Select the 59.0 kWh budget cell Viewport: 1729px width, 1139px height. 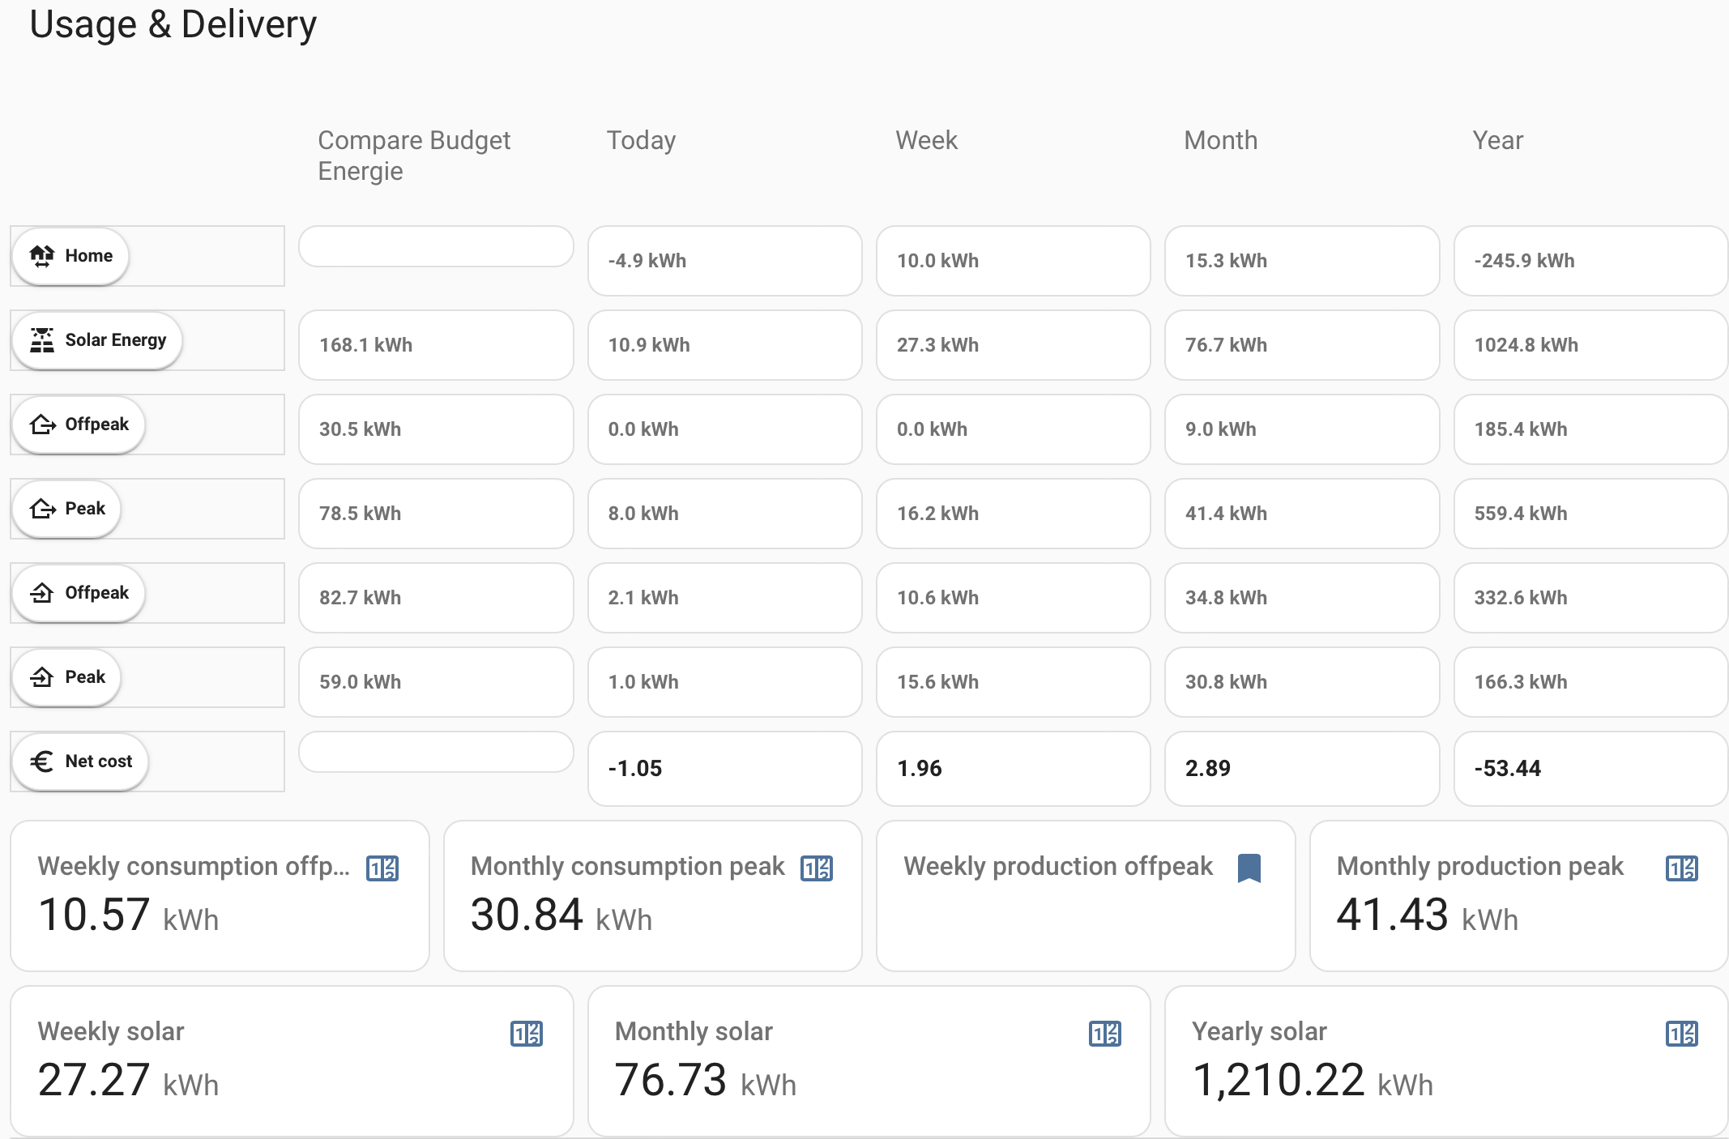pos(436,682)
